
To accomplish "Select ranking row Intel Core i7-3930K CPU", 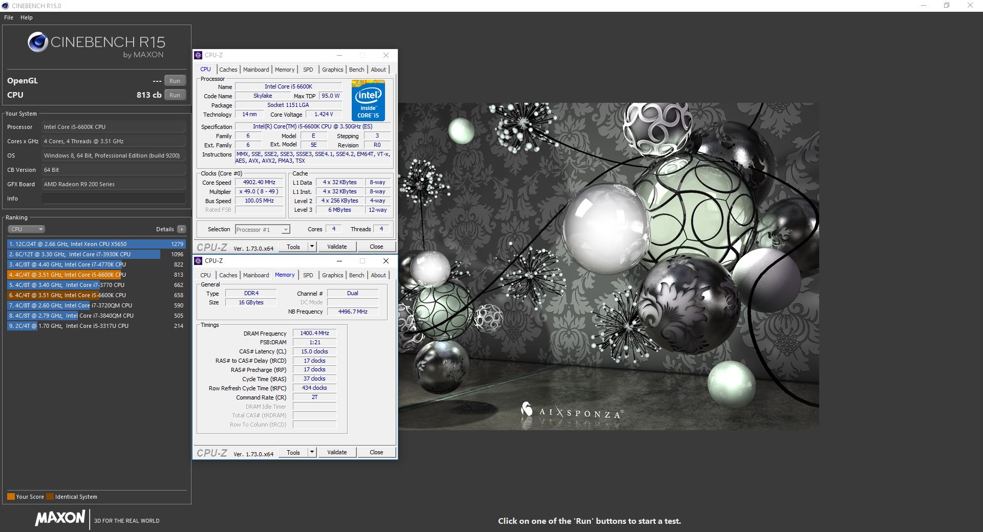I will pos(96,254).
